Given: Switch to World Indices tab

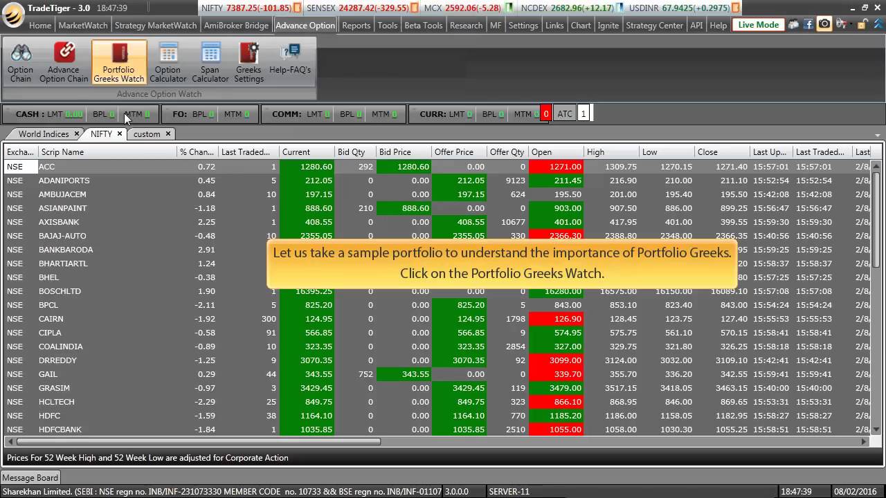Looking at the screenshot, I should (44, 134).
